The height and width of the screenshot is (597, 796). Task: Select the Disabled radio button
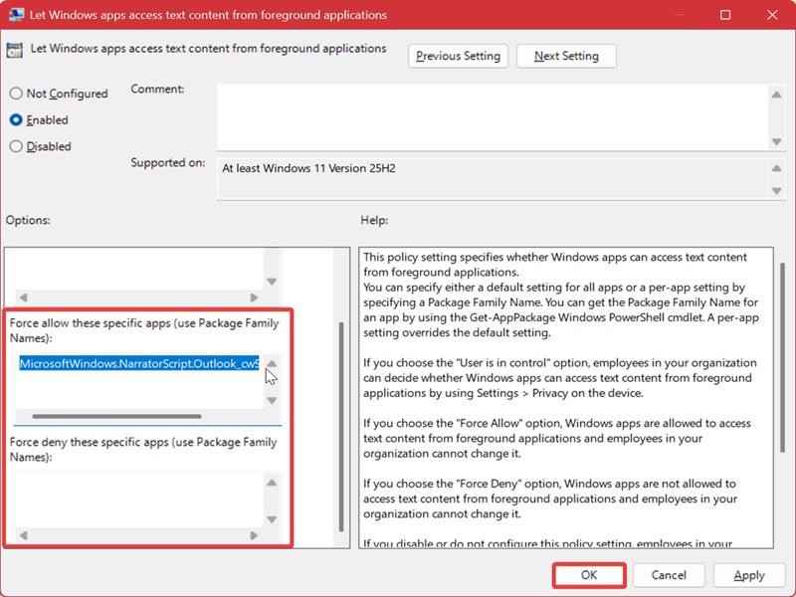(x=16, y=146)
